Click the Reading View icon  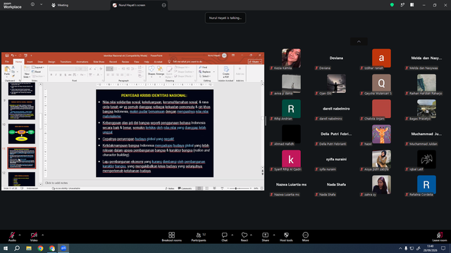click(214, 188)
